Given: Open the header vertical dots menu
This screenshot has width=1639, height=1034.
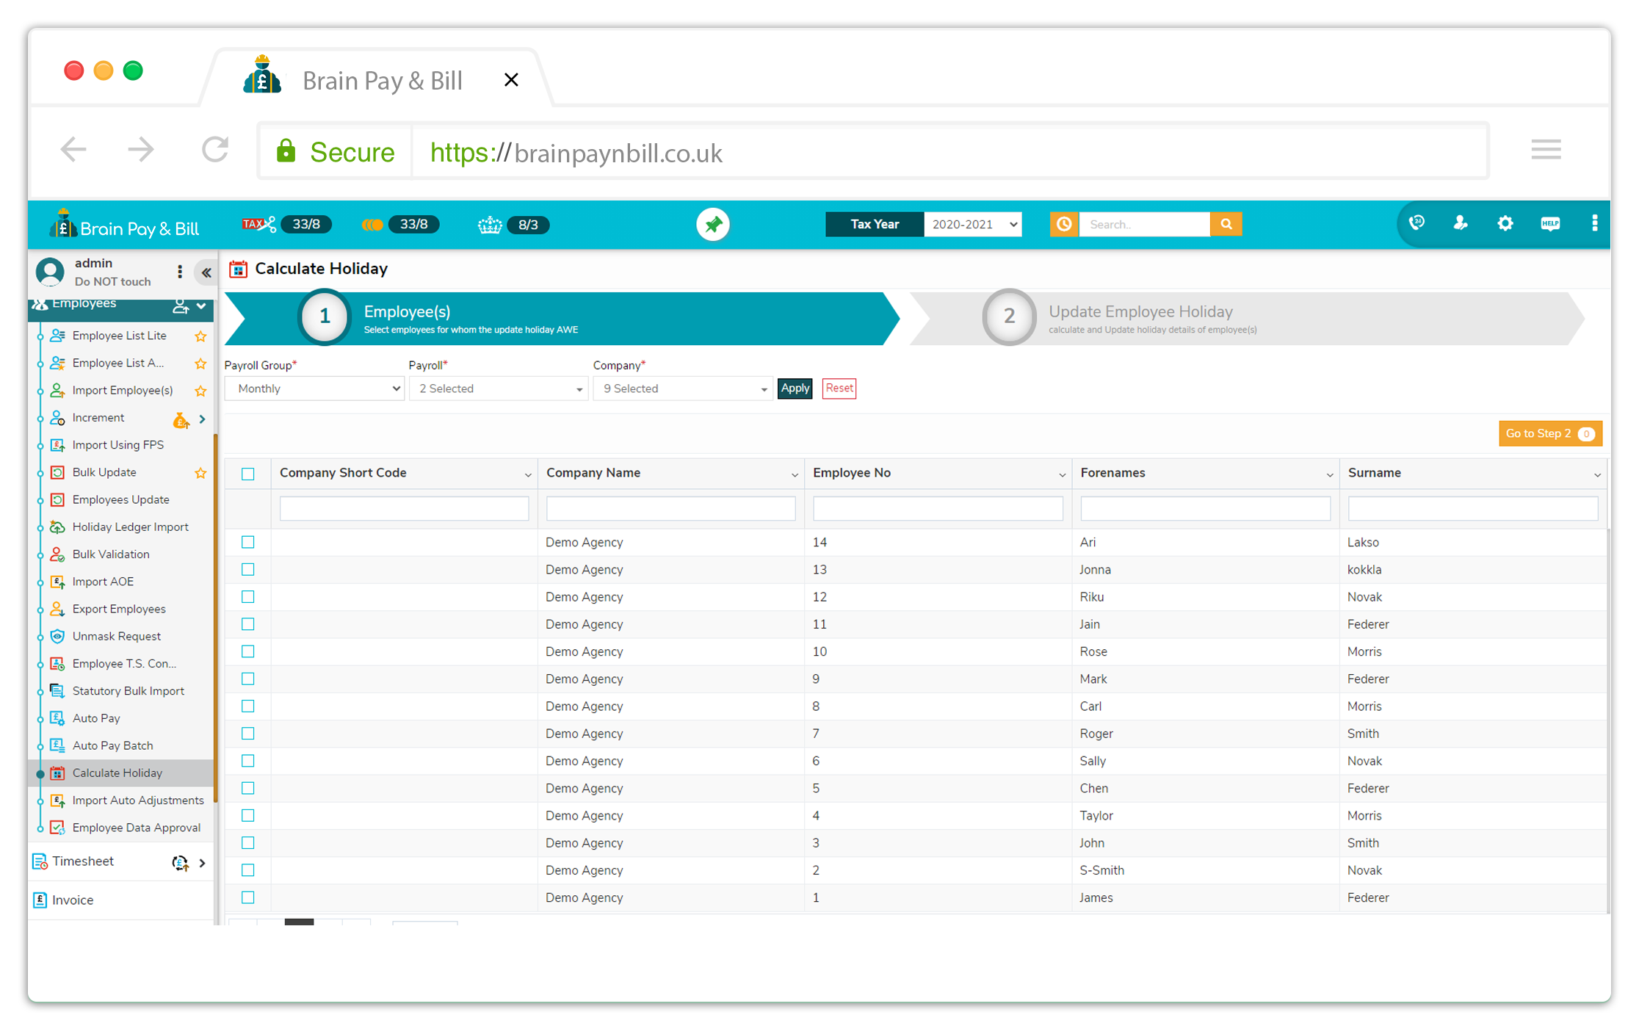Looking at the screenshot, I should 1594,223.
